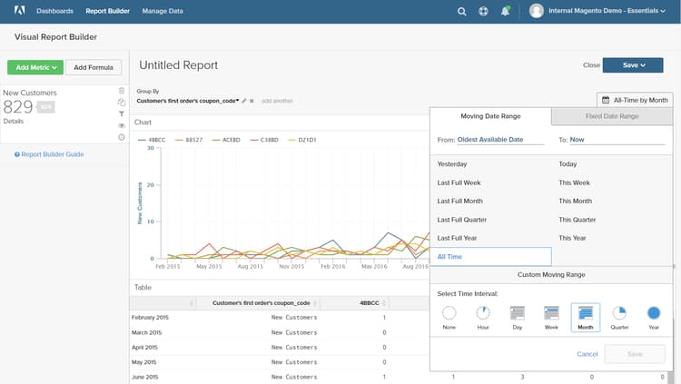The image size is (681, 384).
Task: Click the Add Formula button
Action: pos(94,67)
